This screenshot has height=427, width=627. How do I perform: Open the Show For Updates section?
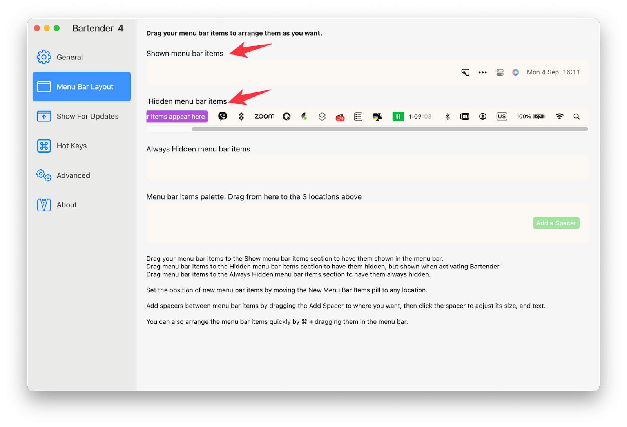[x=82, y=116]
